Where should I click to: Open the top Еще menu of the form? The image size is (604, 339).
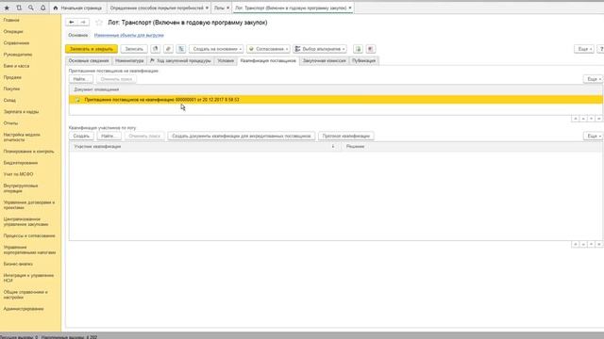point(584,49)
